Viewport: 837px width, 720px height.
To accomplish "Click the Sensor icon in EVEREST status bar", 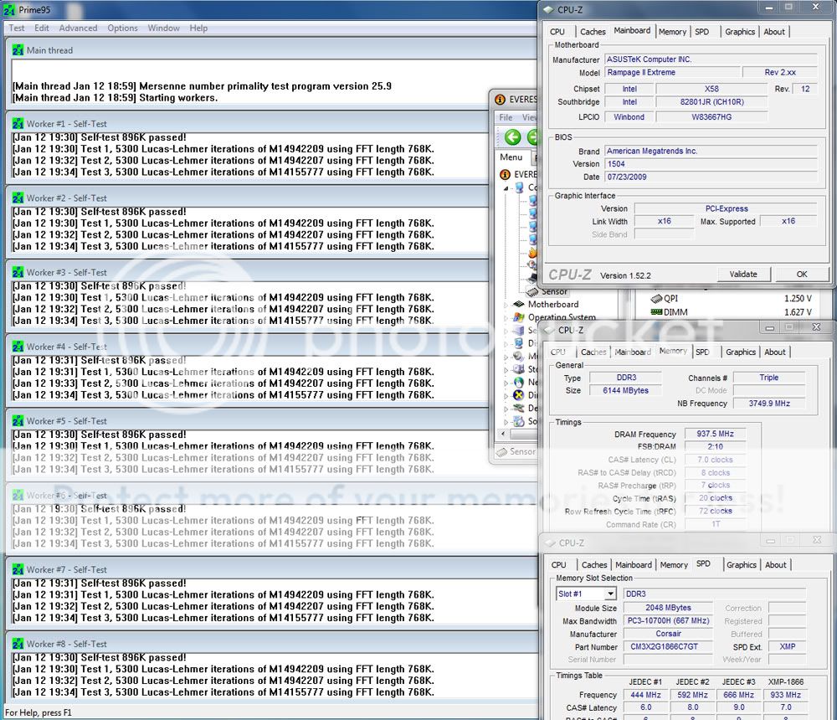I will [501, 452].
